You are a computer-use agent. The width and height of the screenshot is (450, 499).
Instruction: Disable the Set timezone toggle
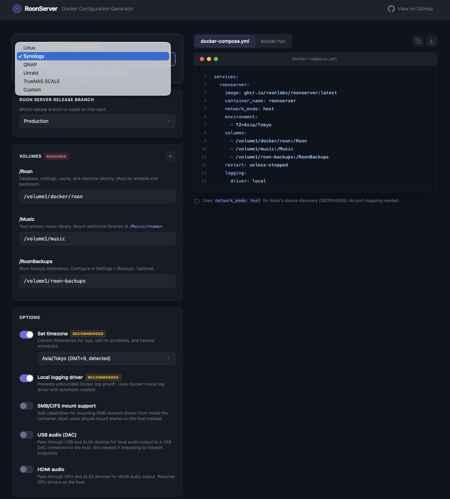(x=27, y=335)
